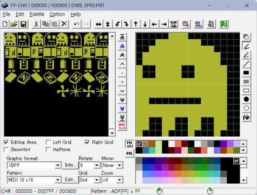Viewport: 257px width, 195px height.
Task: Select the selection marquee tool
Action: coord(246,37)
